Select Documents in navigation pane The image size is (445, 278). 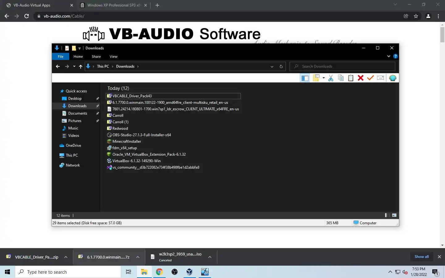pyautogui.click(x=78, y=113)
